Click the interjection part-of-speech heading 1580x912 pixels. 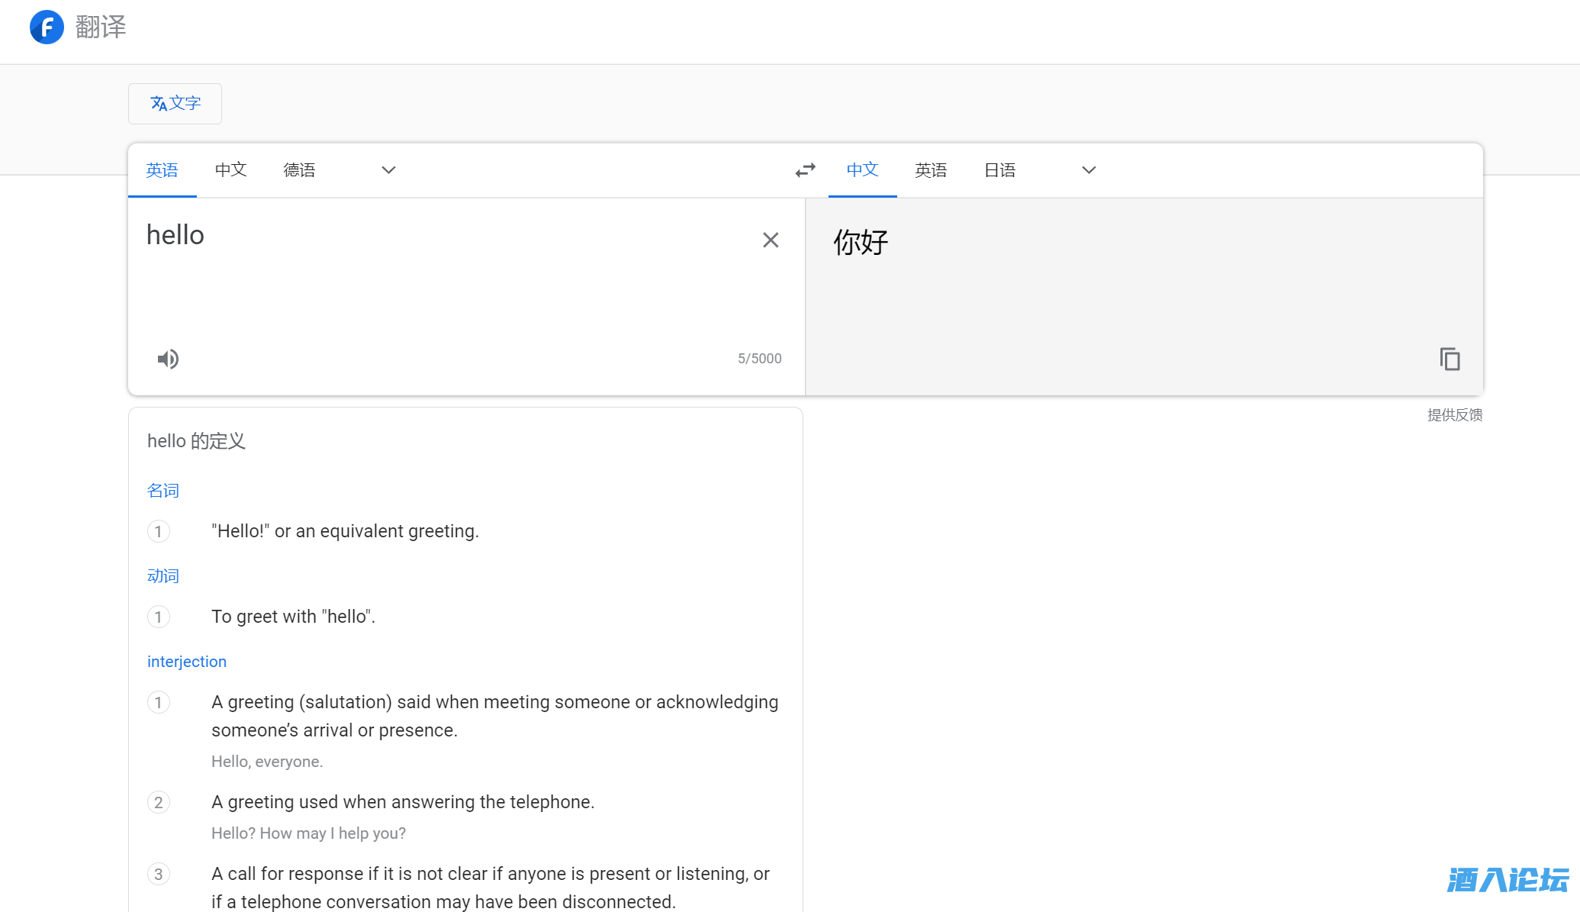187,662
